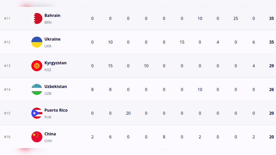Click rank #16 in the table
The image size is (276, 155).
pos(7,137)
